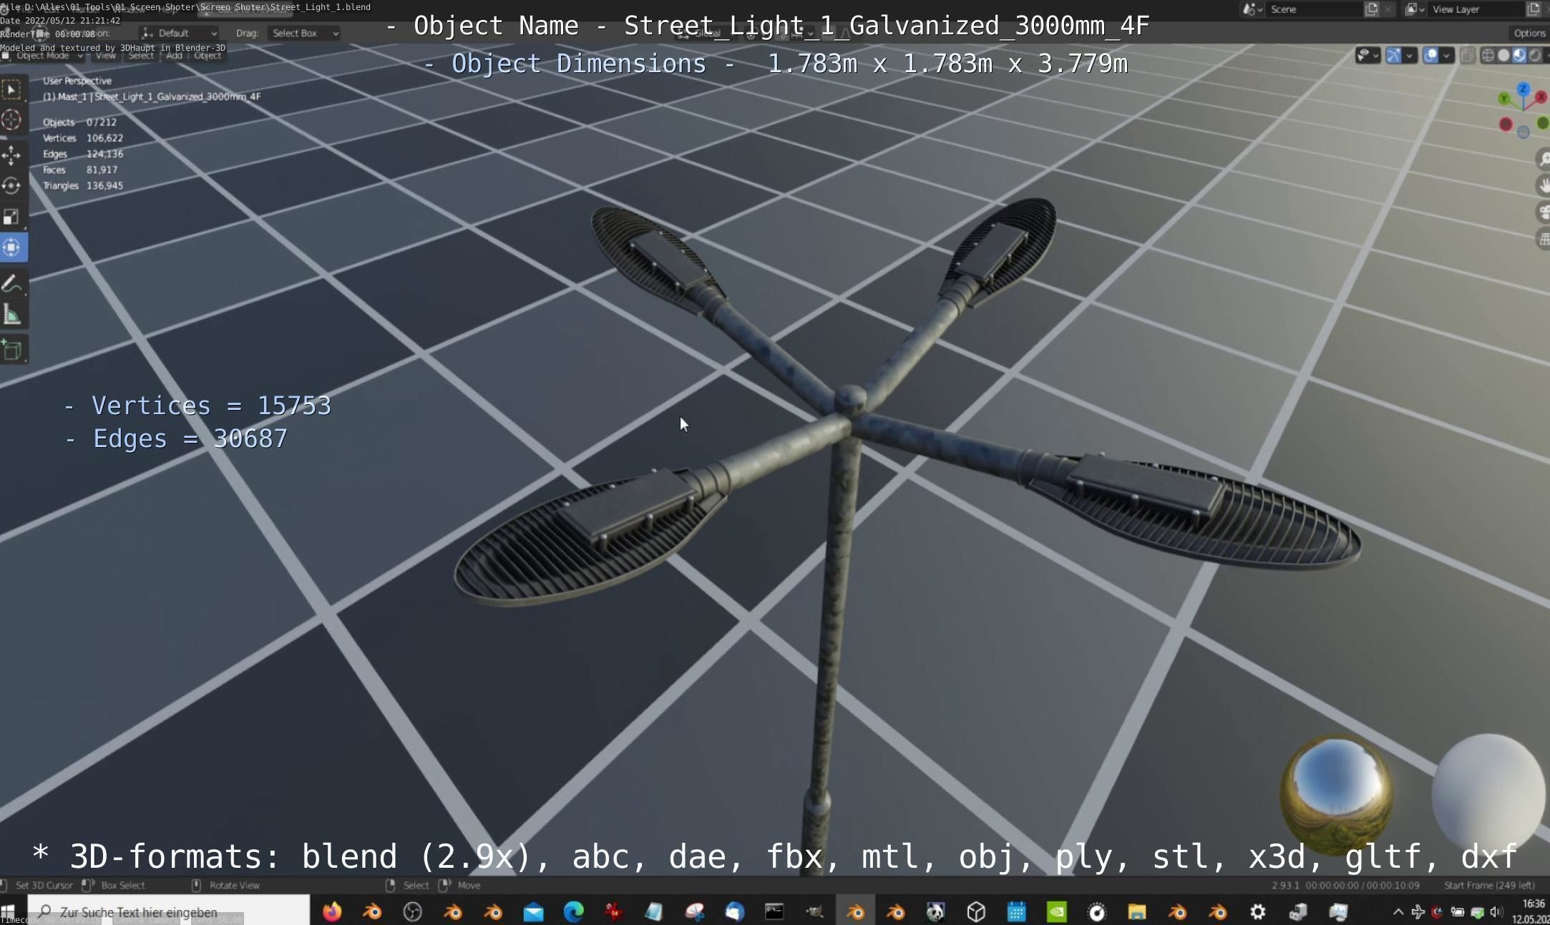Click the green Y axis gizmo
The height and width of the screenshot is (925, 1550).
(x=1503, y=98)
